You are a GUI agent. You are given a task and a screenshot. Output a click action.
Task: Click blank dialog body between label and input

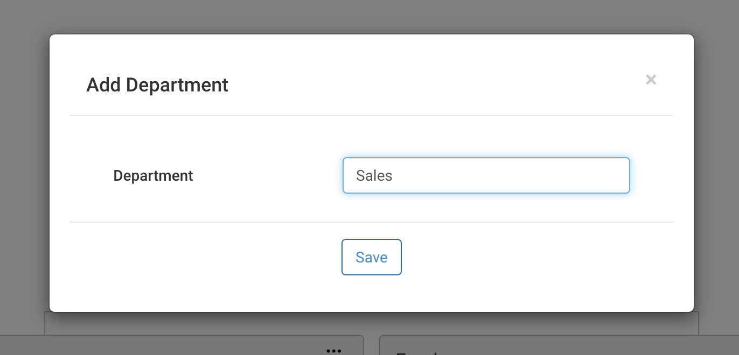click(x=268, y=175)
